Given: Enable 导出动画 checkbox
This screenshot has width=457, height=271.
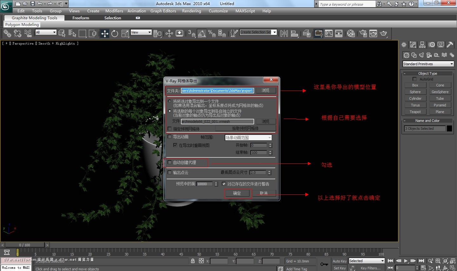Looking at the screenshot, I should coord(169,137).
